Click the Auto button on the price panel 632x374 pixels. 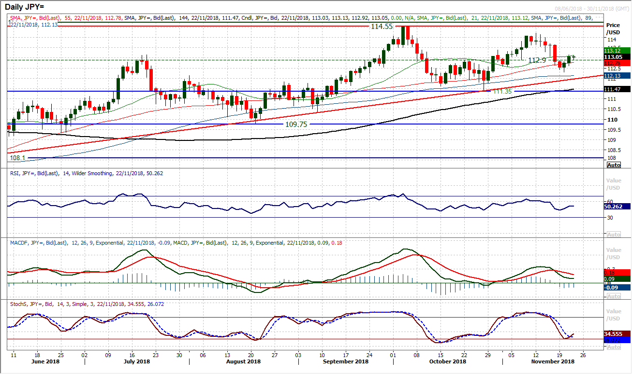(614, 165)
